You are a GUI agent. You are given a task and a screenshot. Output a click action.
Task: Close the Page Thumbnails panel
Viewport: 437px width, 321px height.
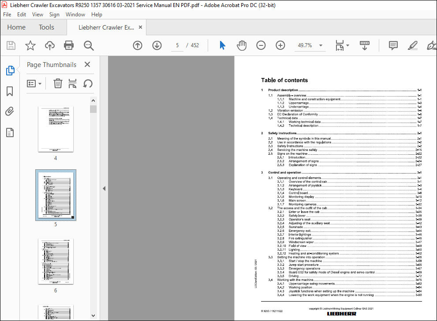pyautogui.click(x=87, y=64)
